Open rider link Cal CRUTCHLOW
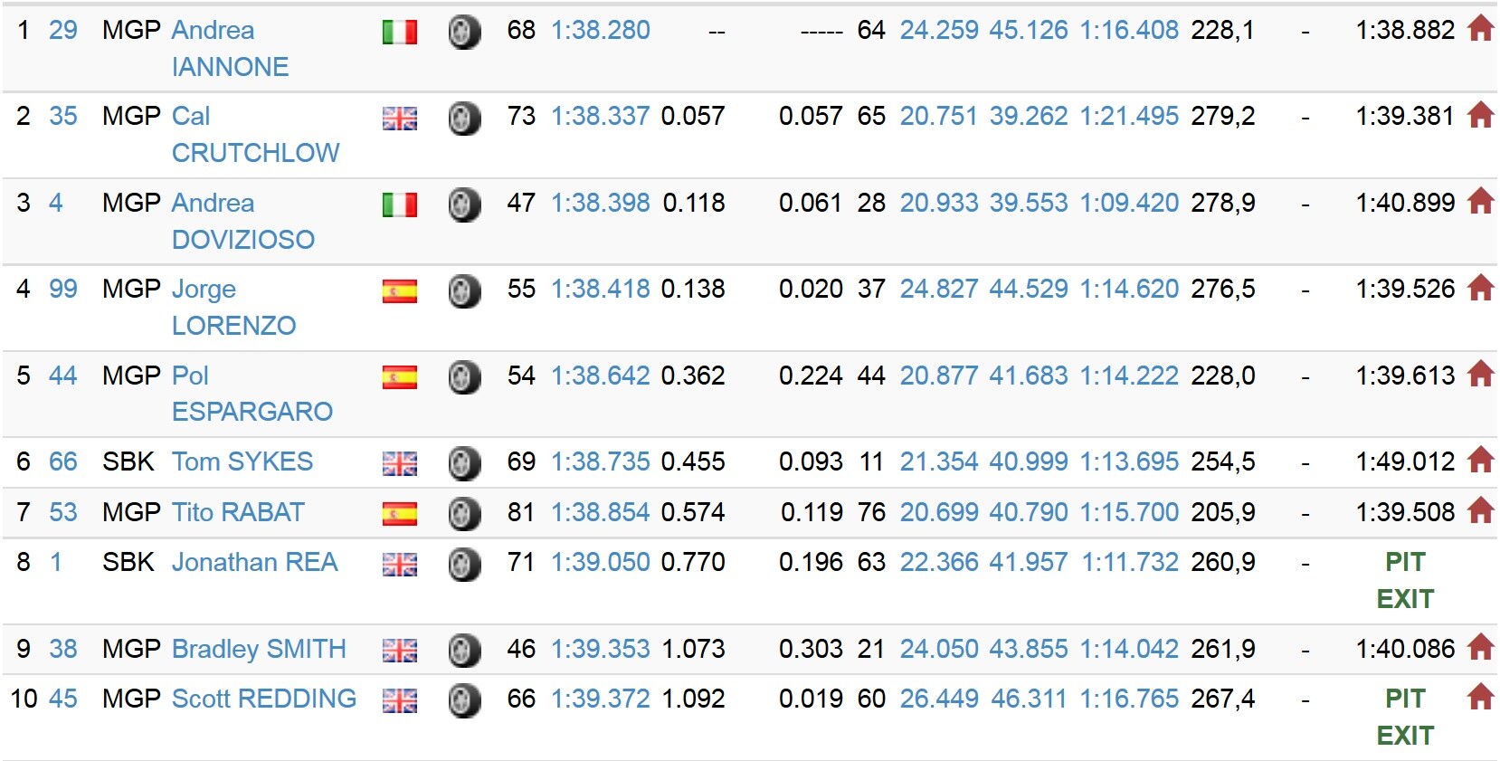Viewport: 1500px width, 761px height. pos(255,134)
